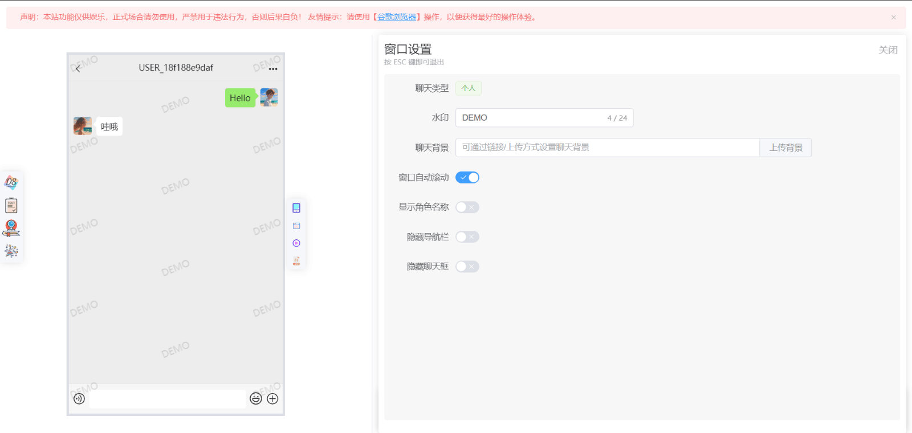Turn on the 隐藏聊天框 switch
This screenshot has height=433, width=912.
coord(467,267)
